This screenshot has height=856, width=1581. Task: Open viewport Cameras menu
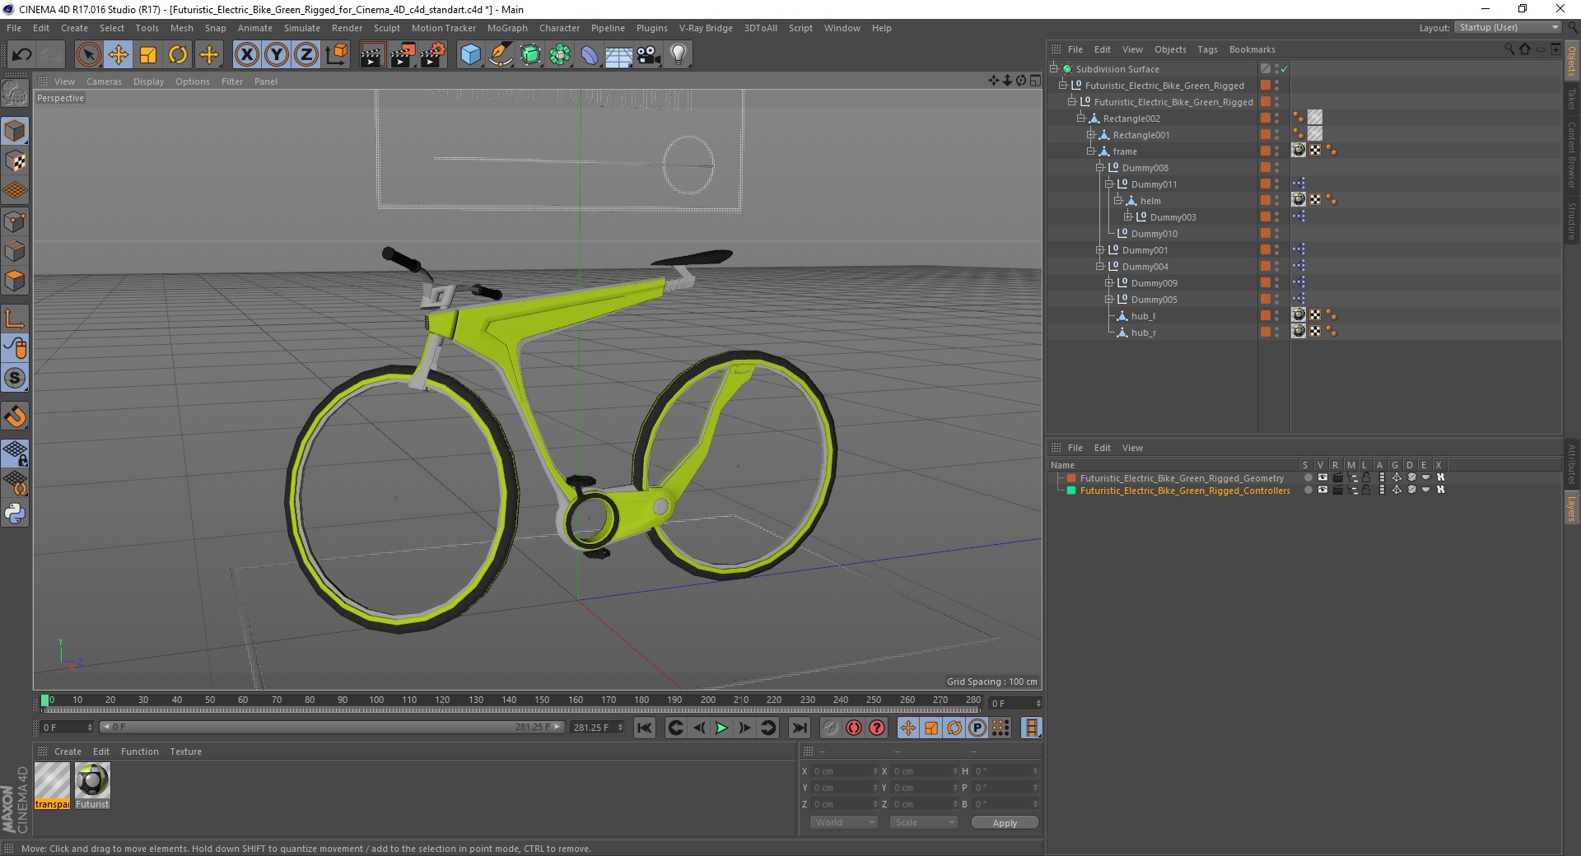point(104,81)
